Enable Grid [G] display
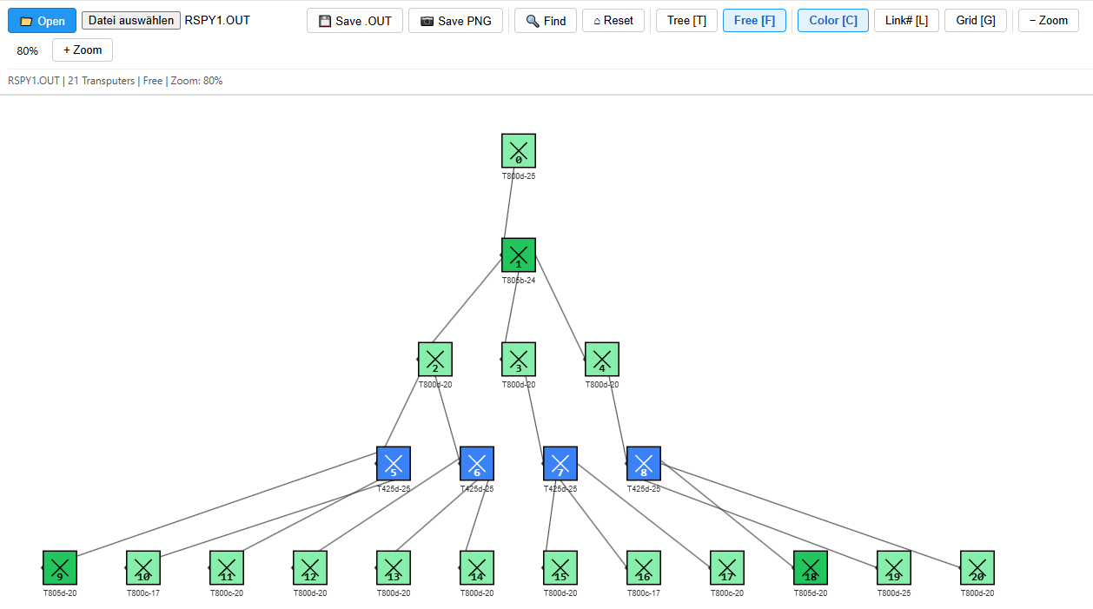This screenshot has height=609, width=1093. (x=975, y=21)
